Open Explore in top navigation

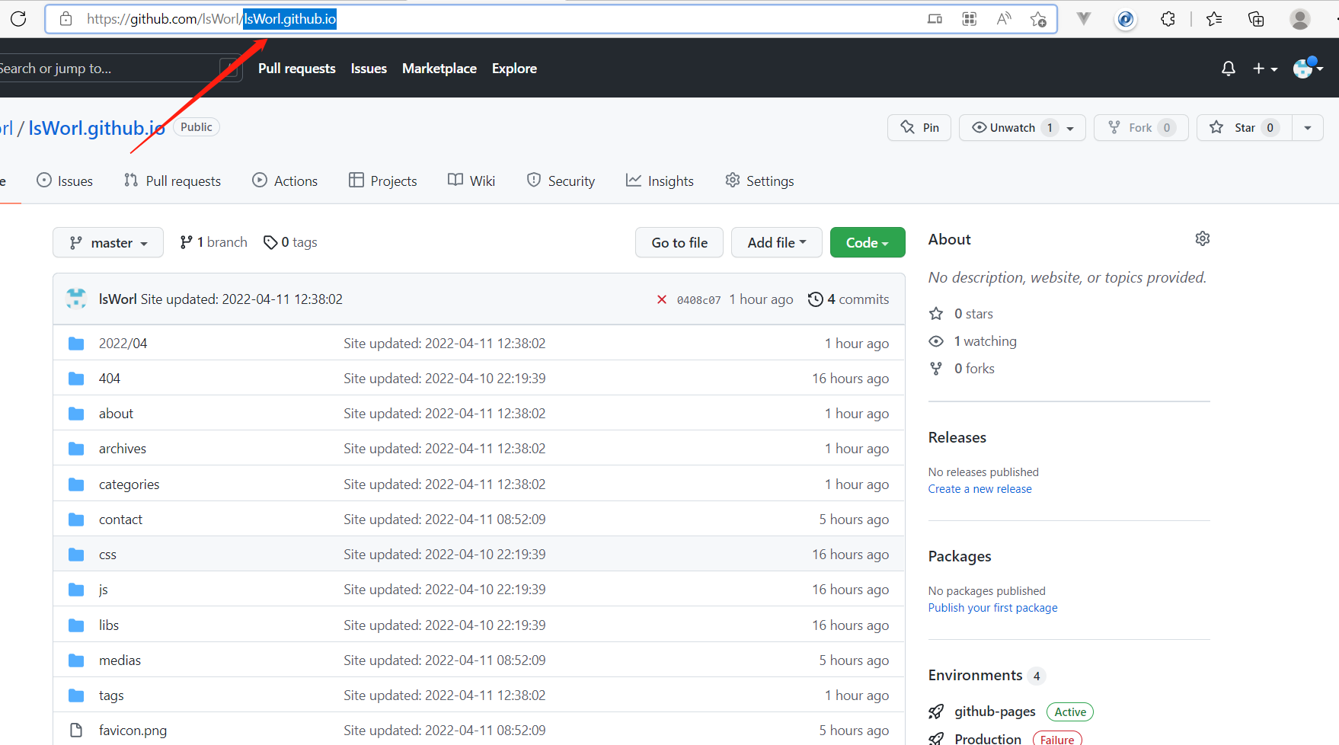pyautogui.click(x=514, y=69)
